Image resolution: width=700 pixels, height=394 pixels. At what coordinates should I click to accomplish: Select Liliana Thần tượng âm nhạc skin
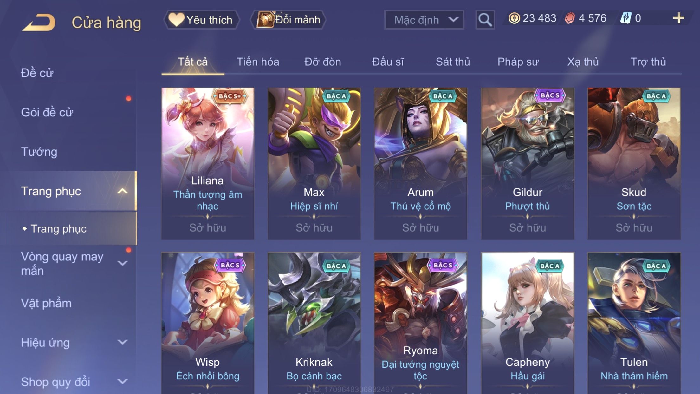pos(208,163)
